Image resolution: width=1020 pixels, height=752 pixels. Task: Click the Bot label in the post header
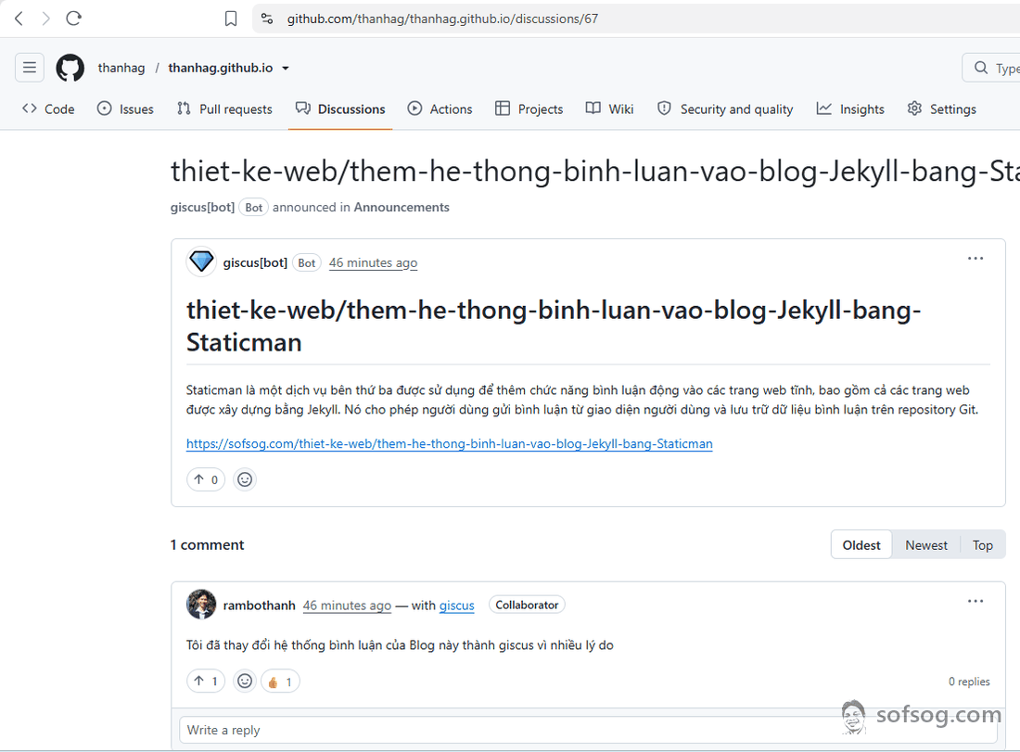point(306,262)
